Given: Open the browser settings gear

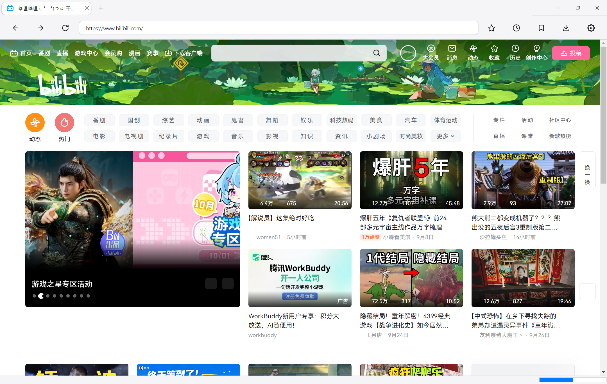Looking at the screenshot, I should point(591,28).
